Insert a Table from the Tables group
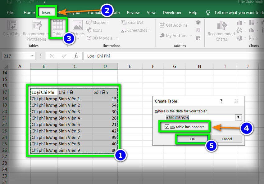 click(58, 28)
